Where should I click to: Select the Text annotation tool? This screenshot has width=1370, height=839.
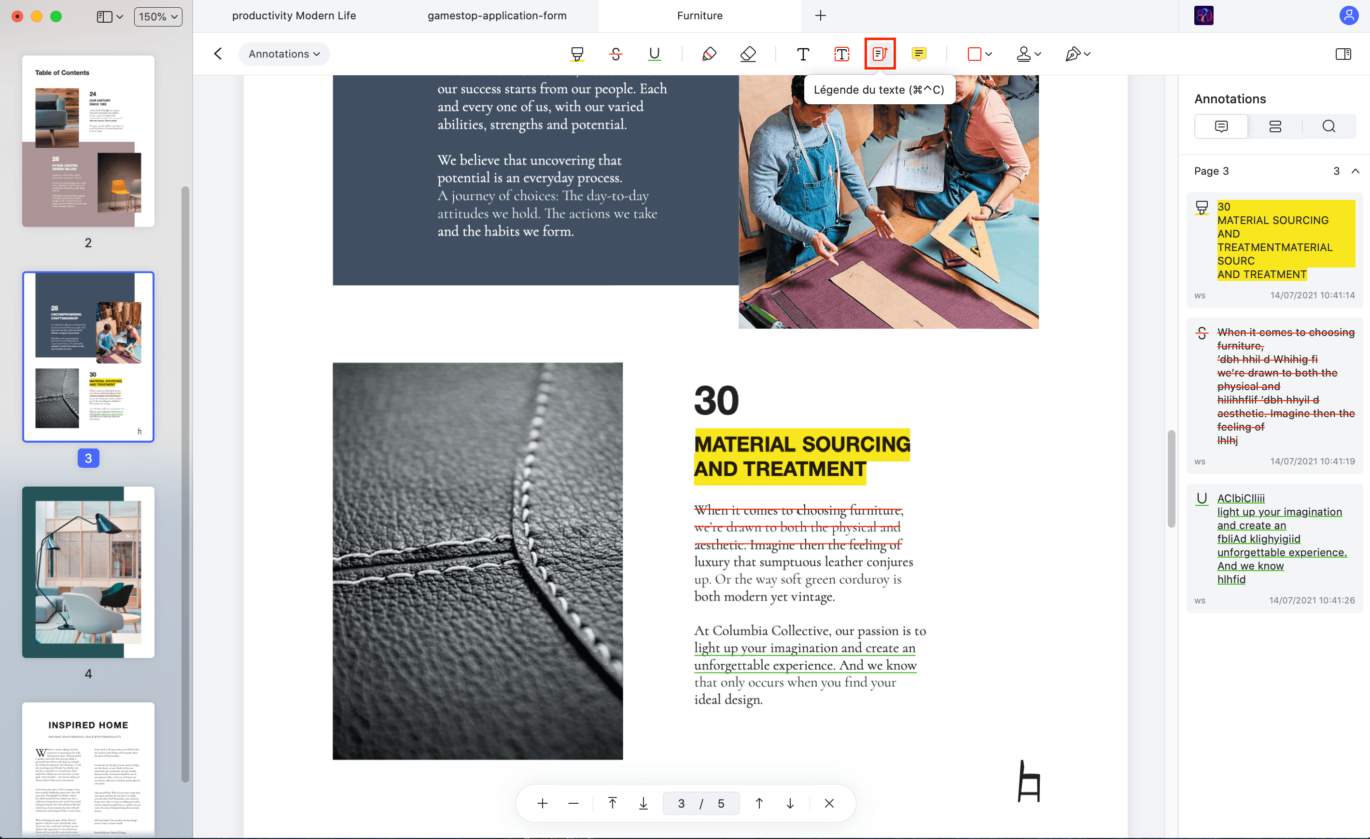[802, 54]
